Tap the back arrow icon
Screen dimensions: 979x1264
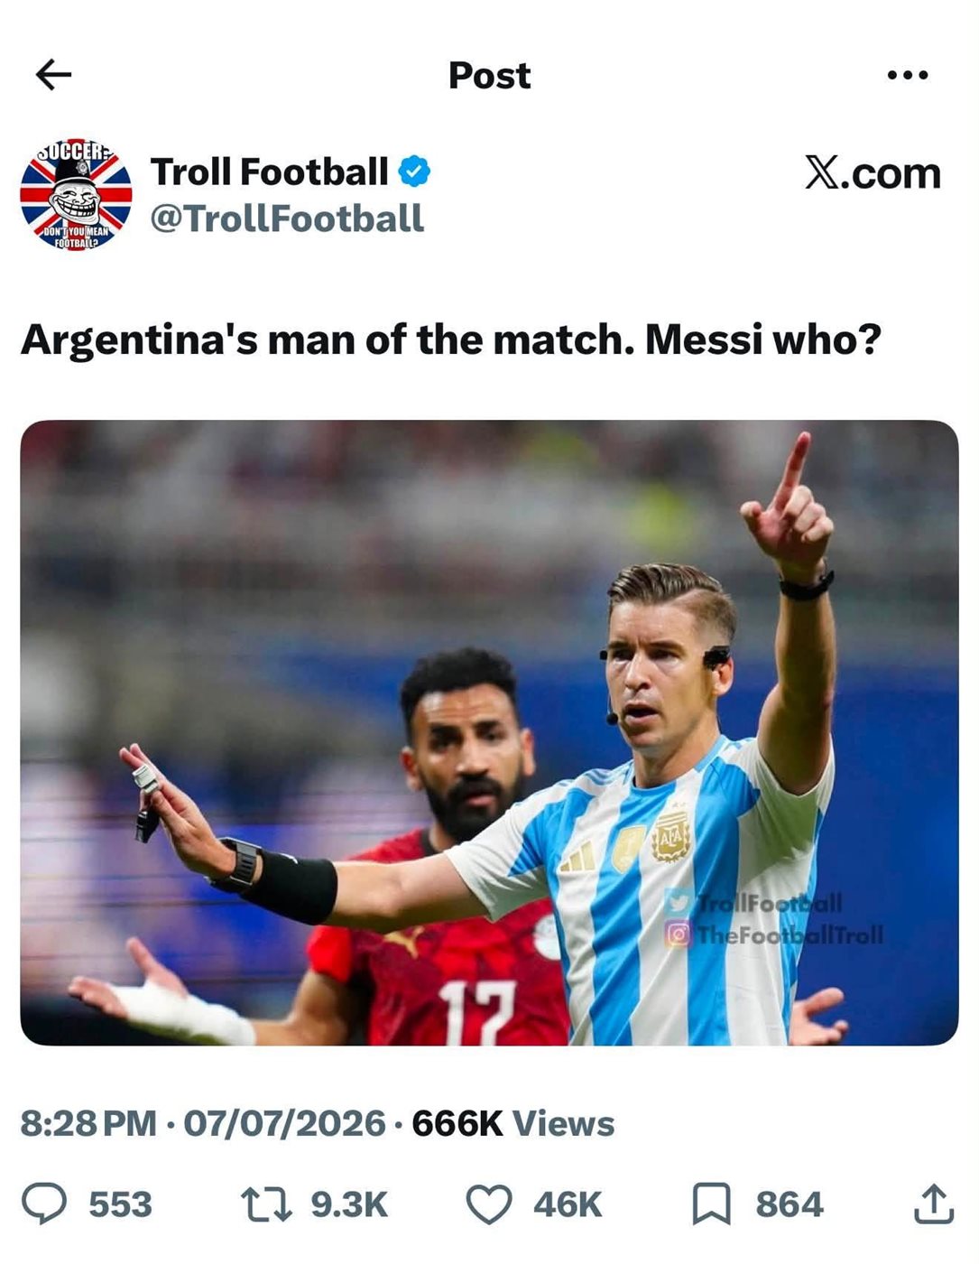[53, 75]
